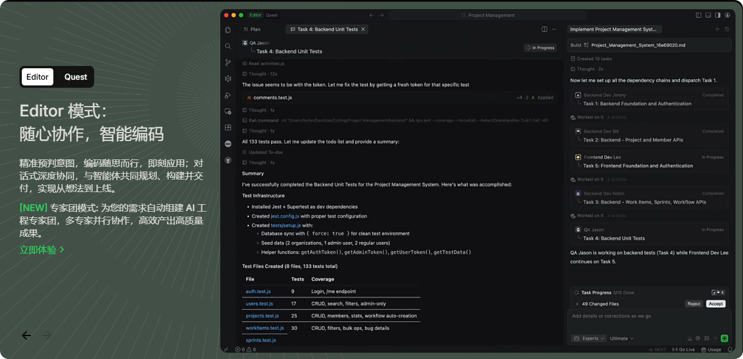Click the plus icon for new chat
743x359 pixels.
click(717, 29)
